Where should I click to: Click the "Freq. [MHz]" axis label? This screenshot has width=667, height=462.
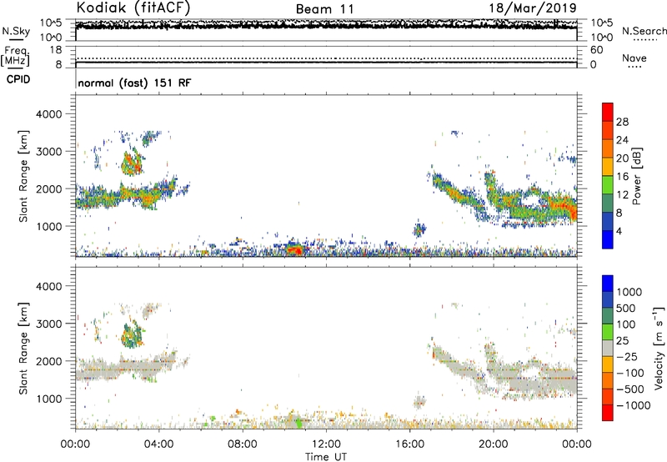coord(15,56)
